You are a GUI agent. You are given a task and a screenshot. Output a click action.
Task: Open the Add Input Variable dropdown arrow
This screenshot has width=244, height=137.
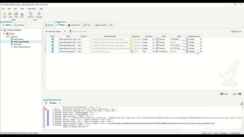coord(65,31)
